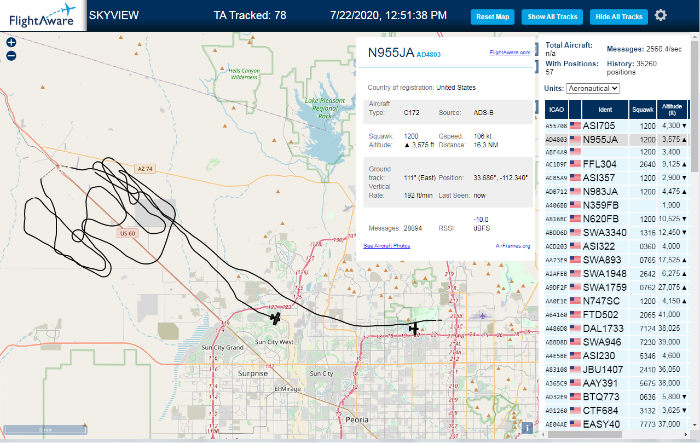Click Hide All Tracks button
This screenshot has width=700, height=443.
(x=619, y=17)
